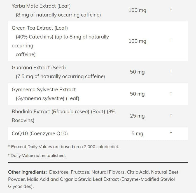Click the Percent Daily Values footnote

(64, 147)
